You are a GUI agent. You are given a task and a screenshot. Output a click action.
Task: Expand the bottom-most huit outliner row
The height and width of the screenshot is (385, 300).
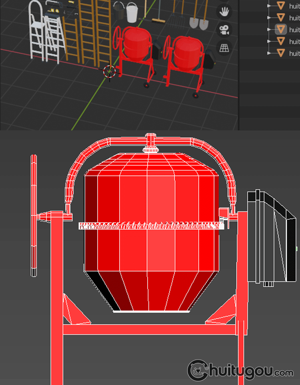click(269, 53)
